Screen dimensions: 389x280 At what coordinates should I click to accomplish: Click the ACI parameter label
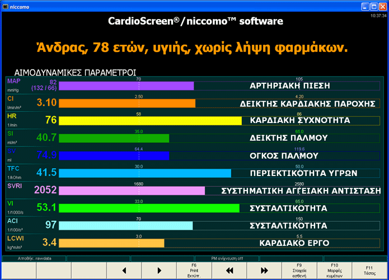(12, 221)
